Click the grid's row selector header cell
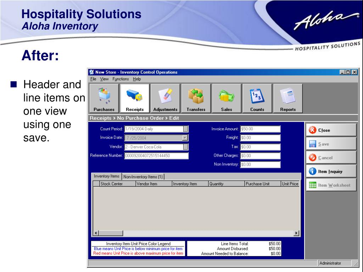 96,184
